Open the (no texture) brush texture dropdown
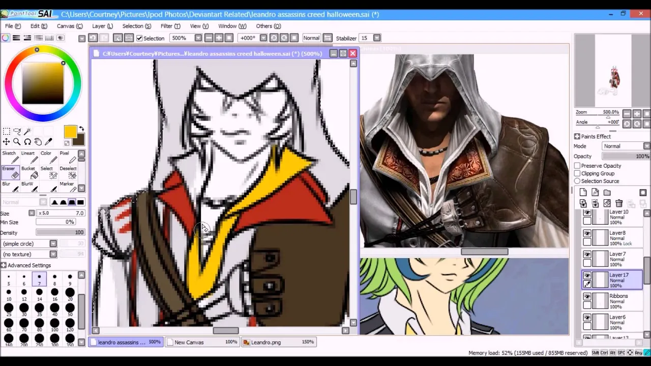The image size is (651, 366). click(x=53, y=254)
